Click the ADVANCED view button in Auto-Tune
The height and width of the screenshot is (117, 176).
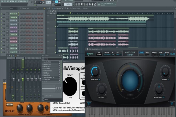(x=99, y=55)
